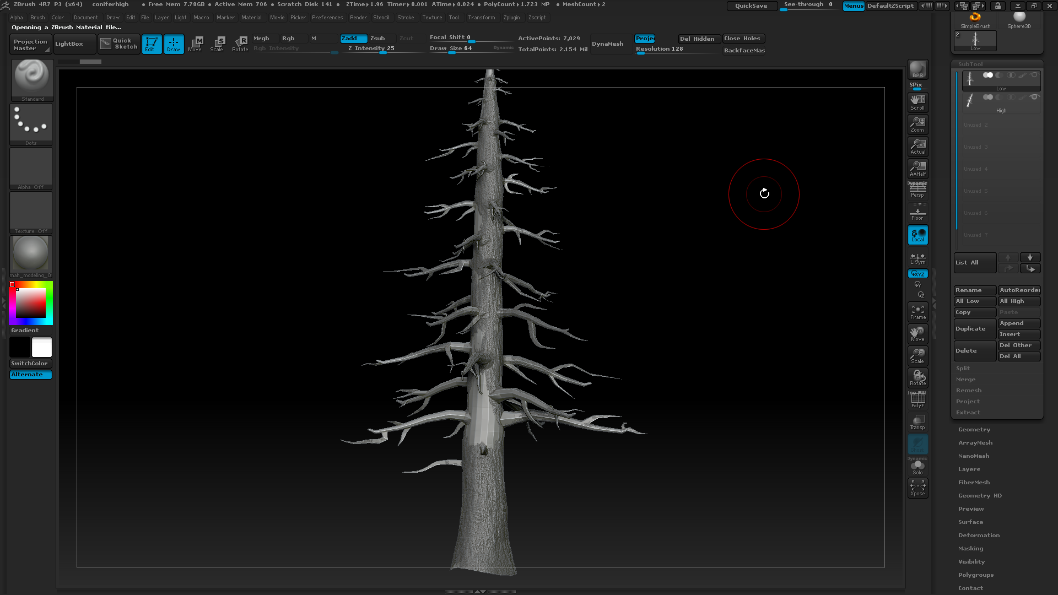Select the Move gizmo tool in top shelf
This screenshot has height=595, width=1058.
pyautogui.click(x=196, y=44)
